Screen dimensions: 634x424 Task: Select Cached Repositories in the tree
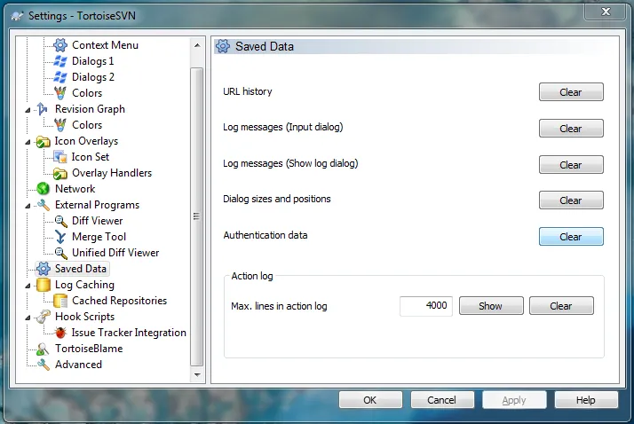point(119,301)
